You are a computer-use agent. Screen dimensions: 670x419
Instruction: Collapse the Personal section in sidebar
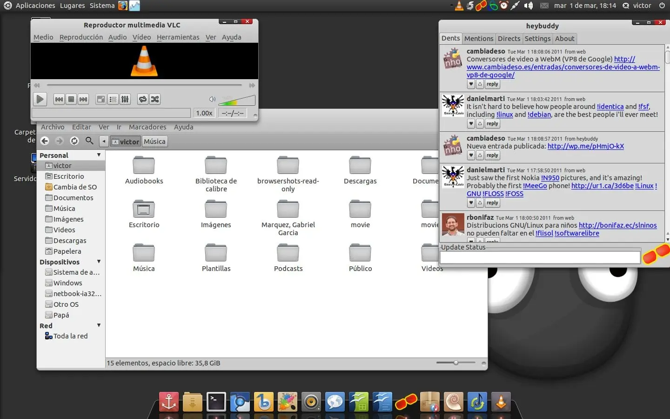tap(99, 155)
